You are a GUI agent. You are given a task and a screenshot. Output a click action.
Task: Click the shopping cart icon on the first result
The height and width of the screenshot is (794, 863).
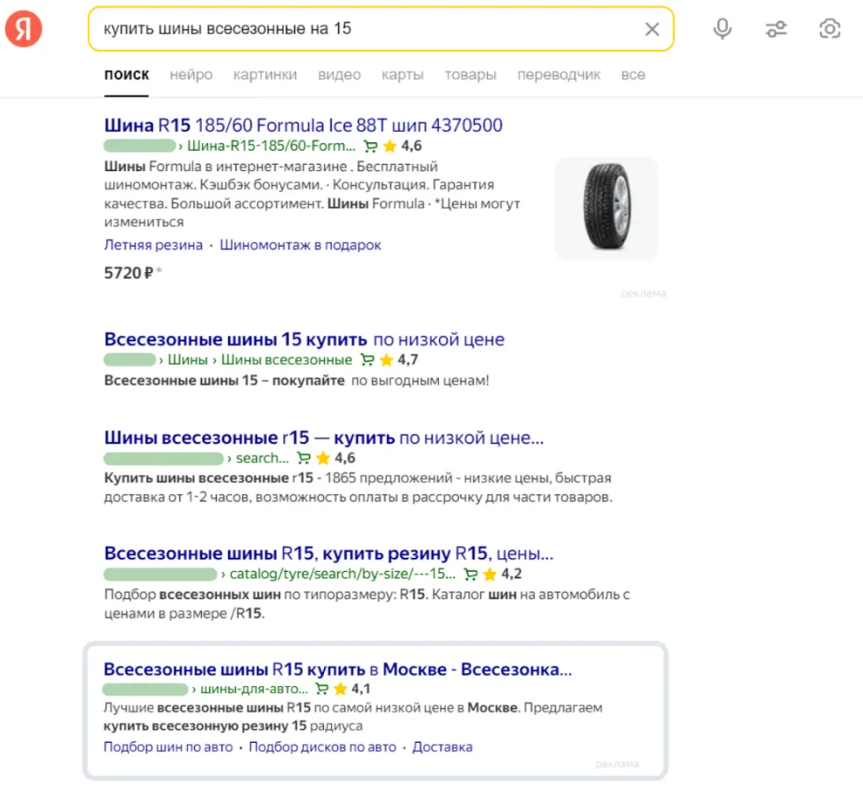(x=370, y=146)
